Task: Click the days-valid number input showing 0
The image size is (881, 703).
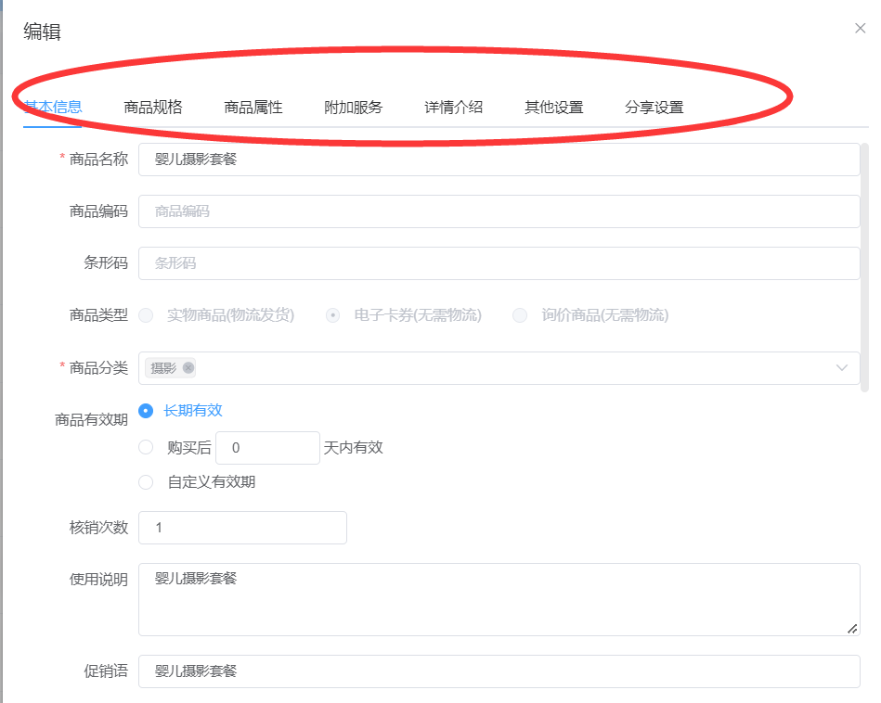Action: click(x=267, y=448)
